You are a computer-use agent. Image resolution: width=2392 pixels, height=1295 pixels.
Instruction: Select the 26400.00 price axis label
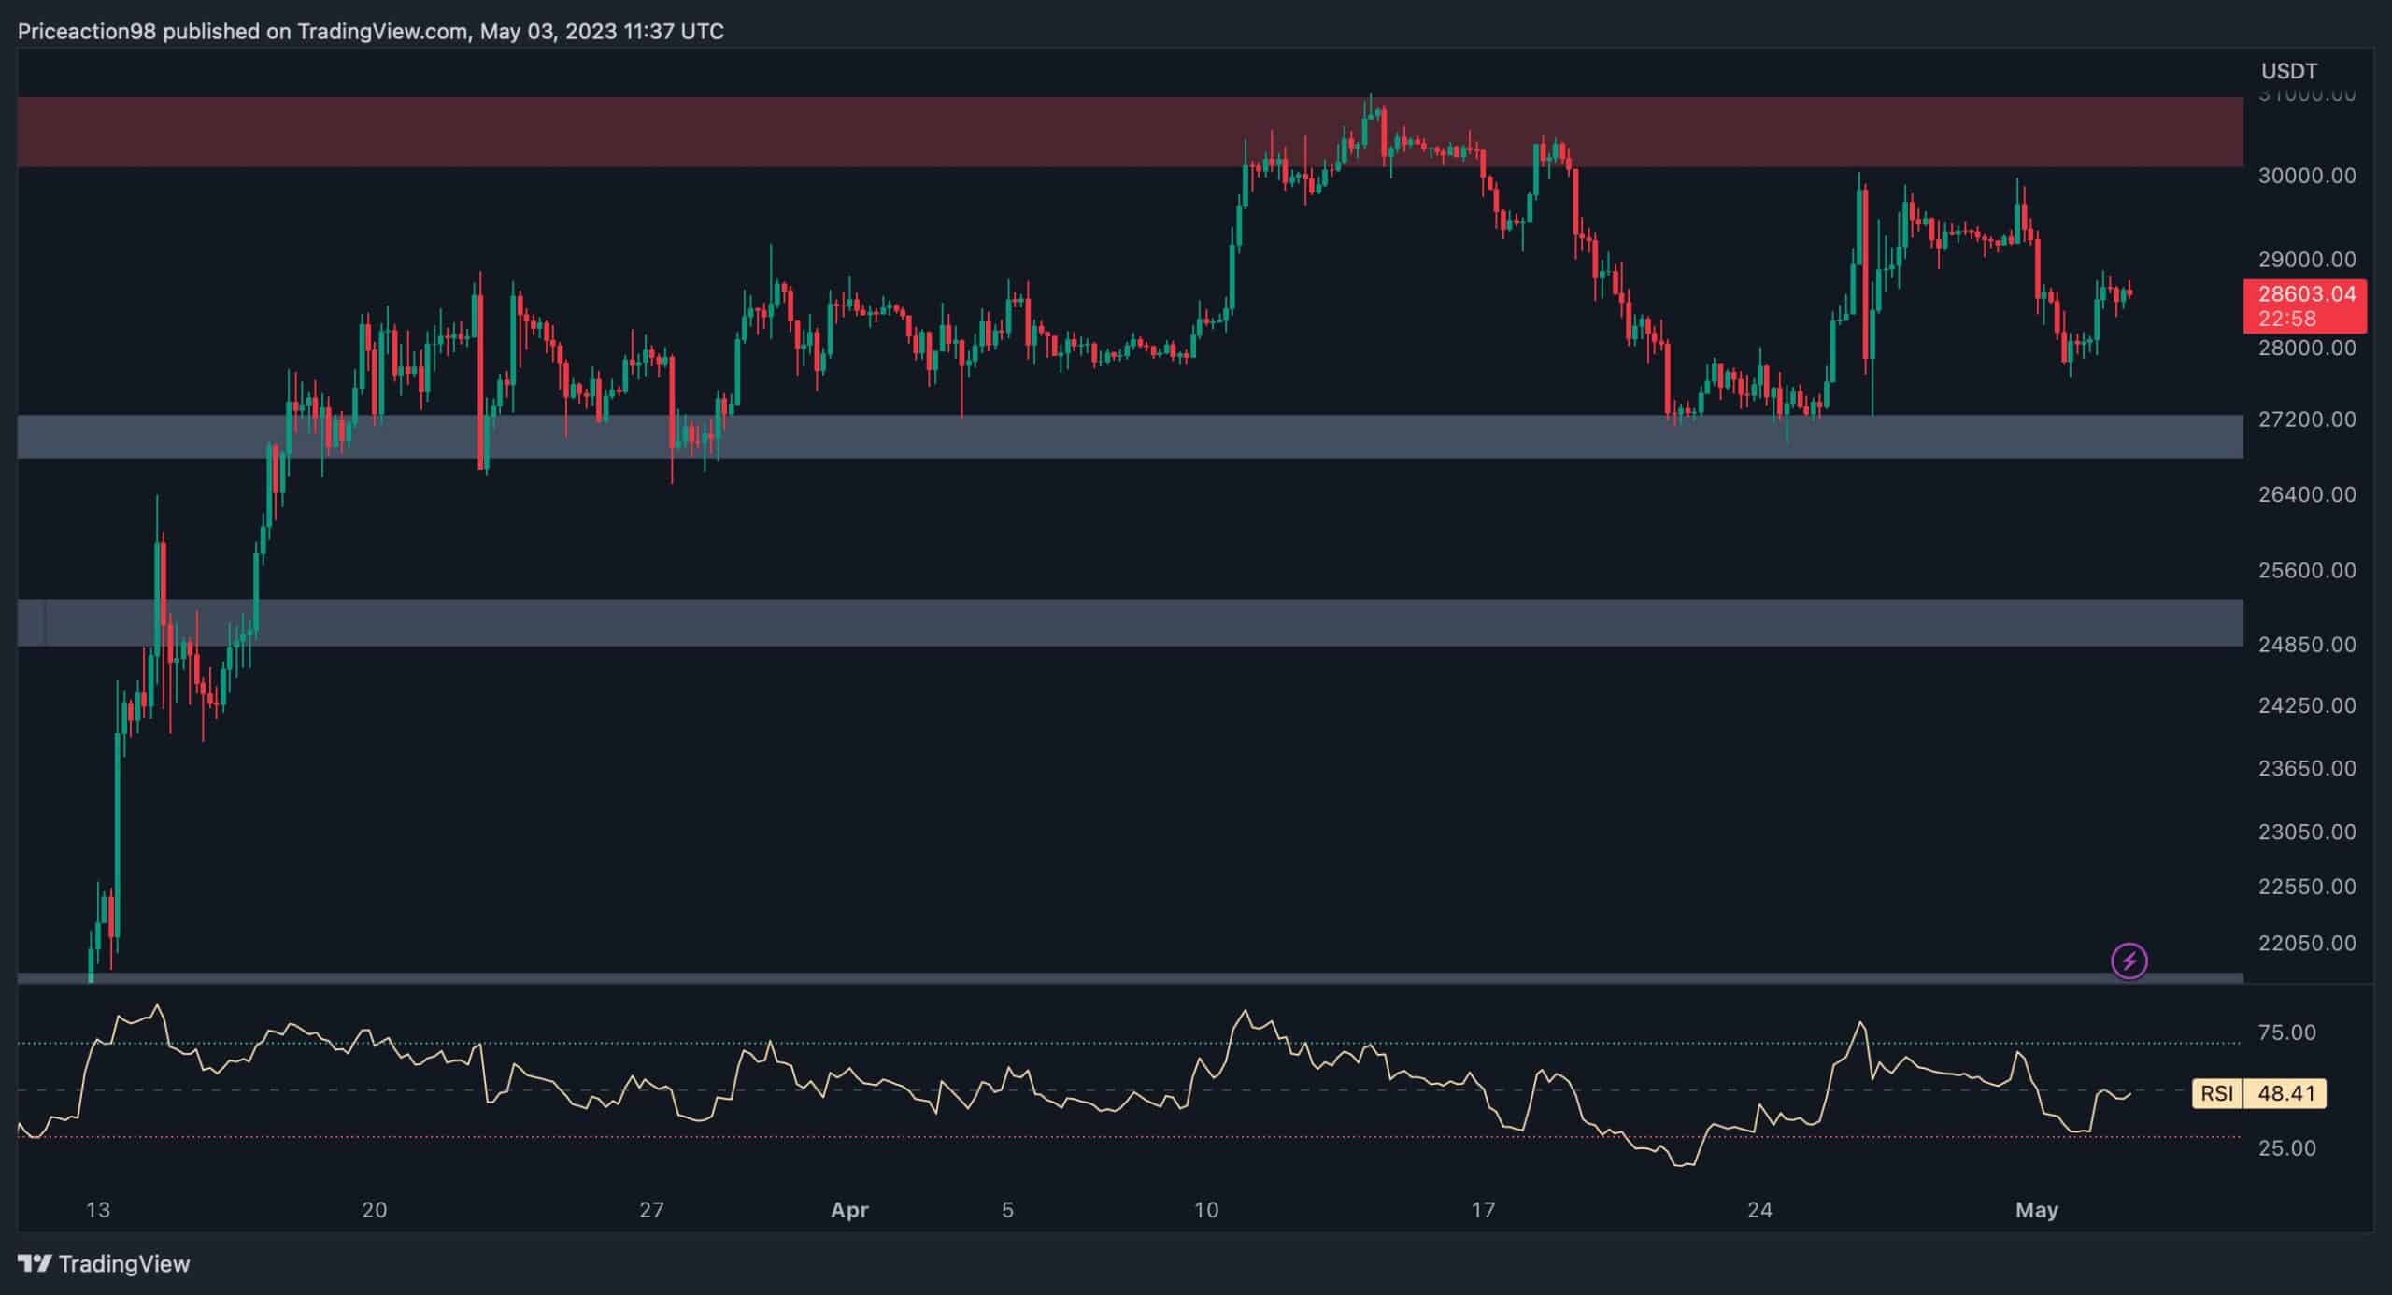click(x=2307, y=494)
